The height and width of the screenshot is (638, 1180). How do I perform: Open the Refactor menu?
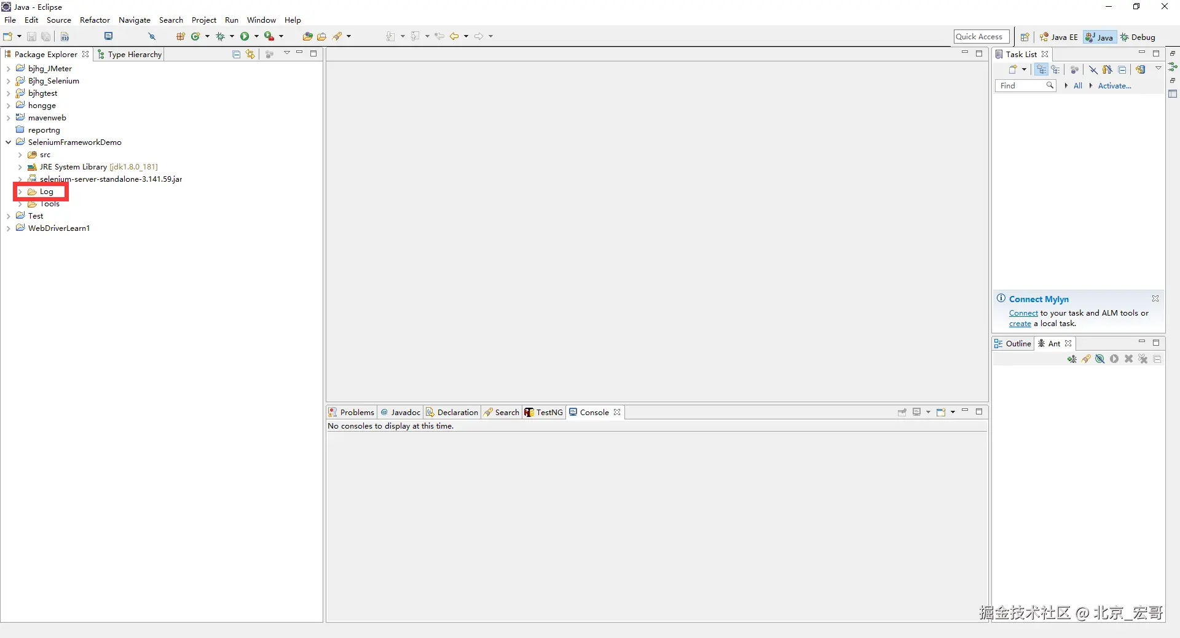coord(95,20)
